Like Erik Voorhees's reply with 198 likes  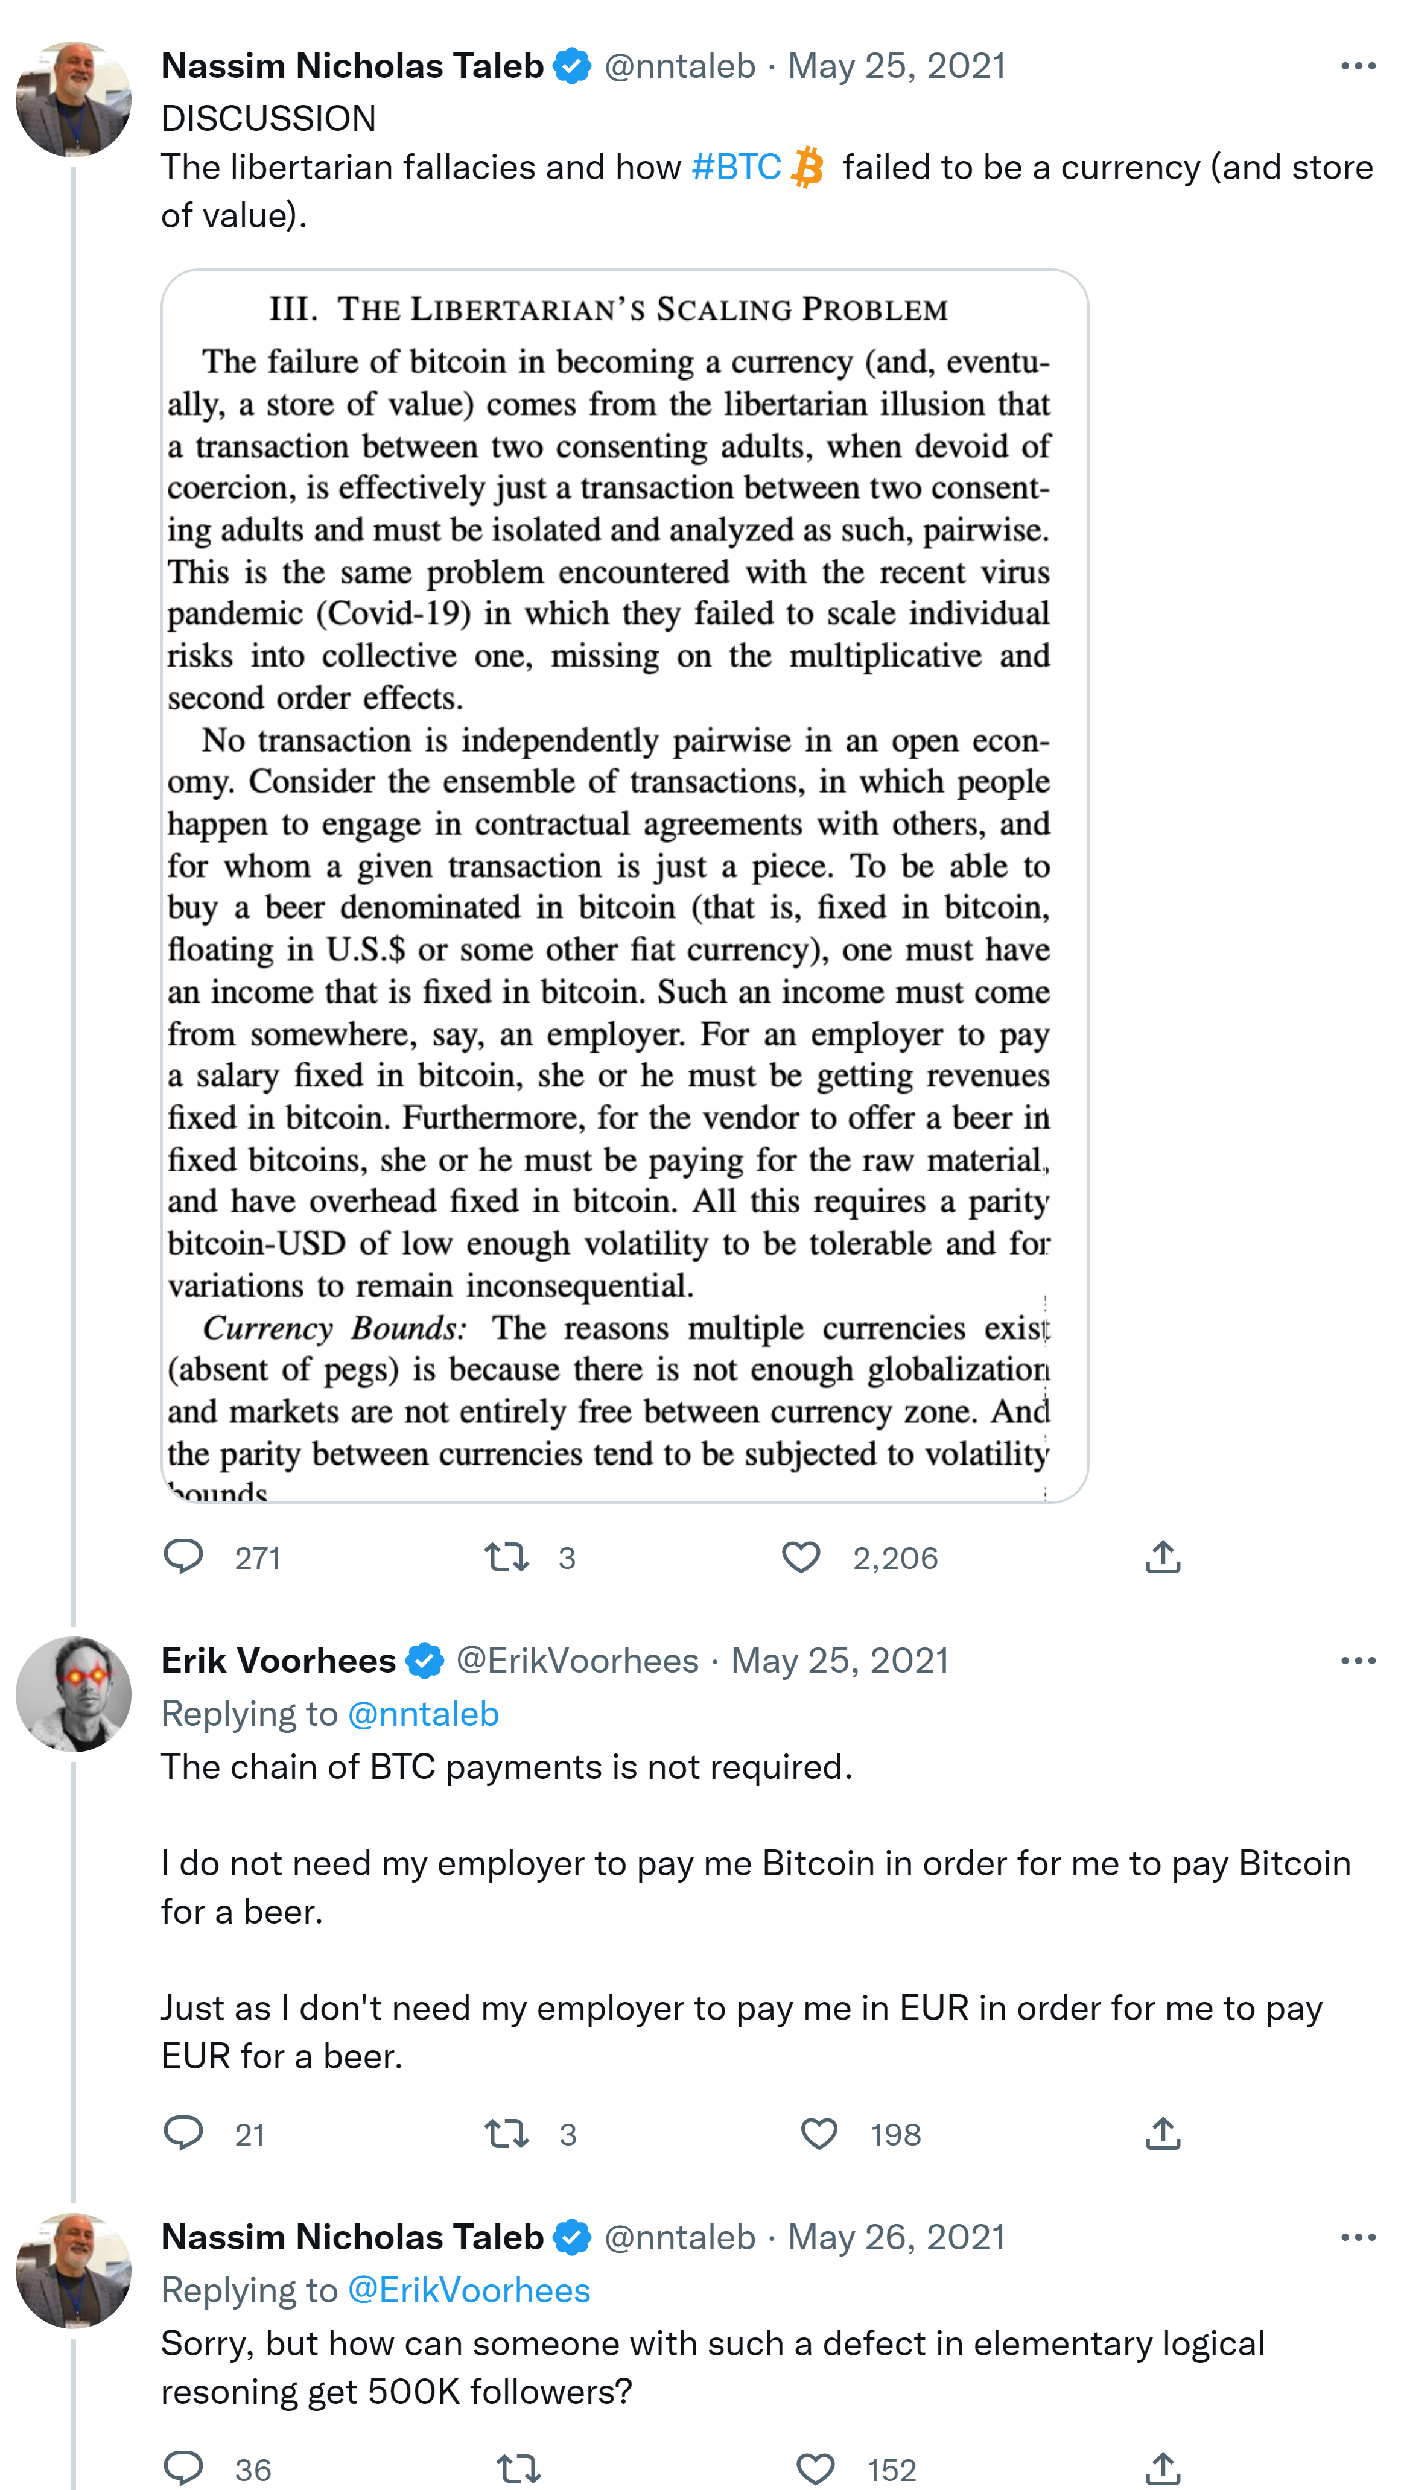(819, 2134)
